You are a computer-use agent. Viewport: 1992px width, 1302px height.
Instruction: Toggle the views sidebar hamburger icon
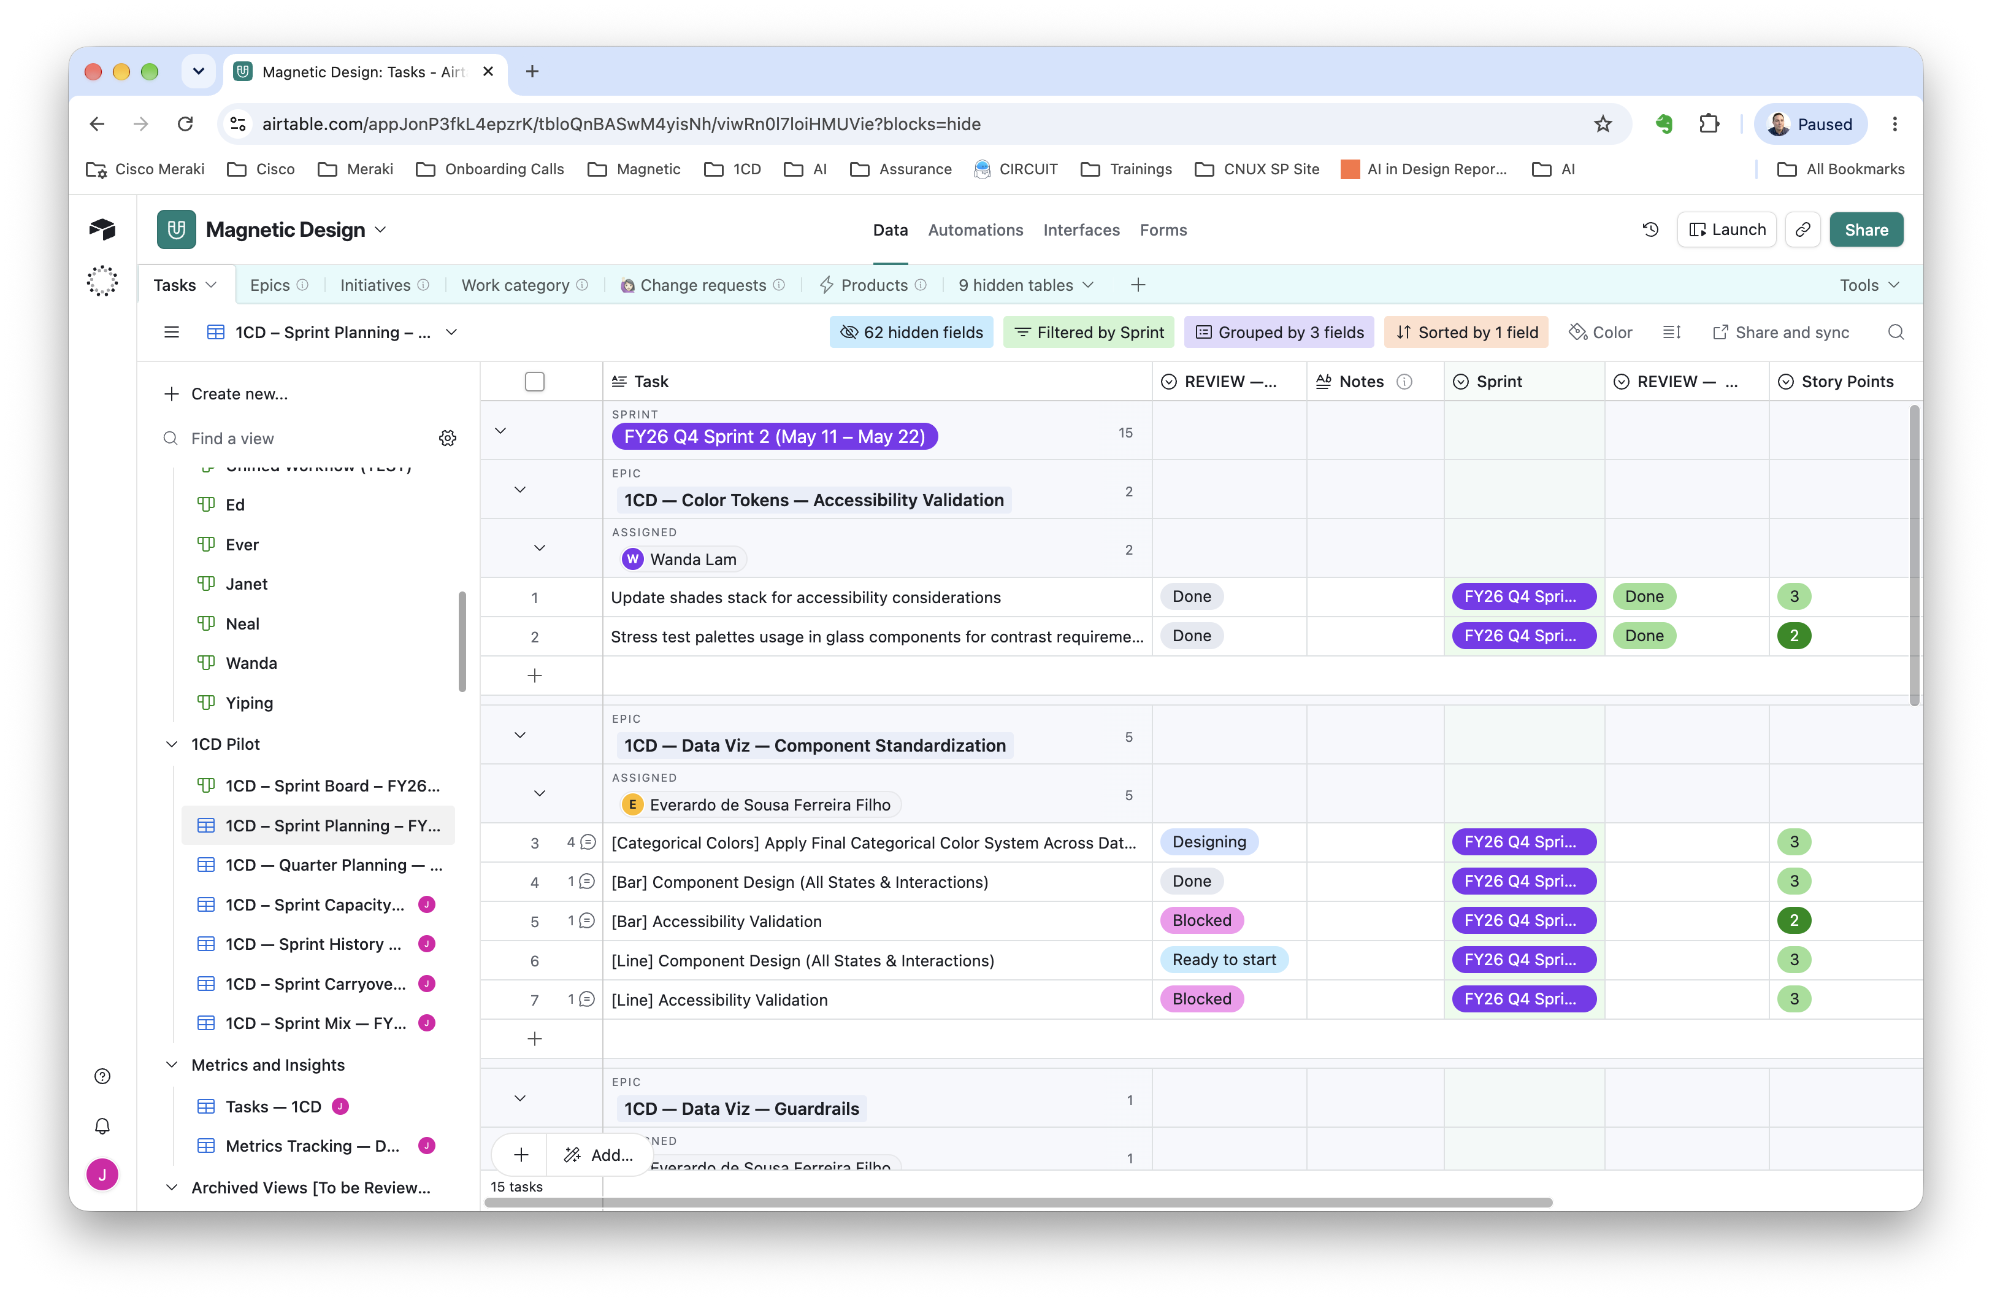click(x=172, y=333)
